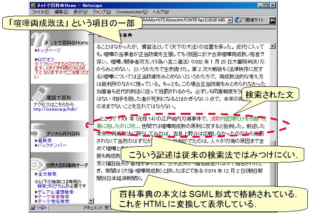311x216 pixels.
Task: Open the ヘルプ(H) menu
Action: tap(160, 12)
